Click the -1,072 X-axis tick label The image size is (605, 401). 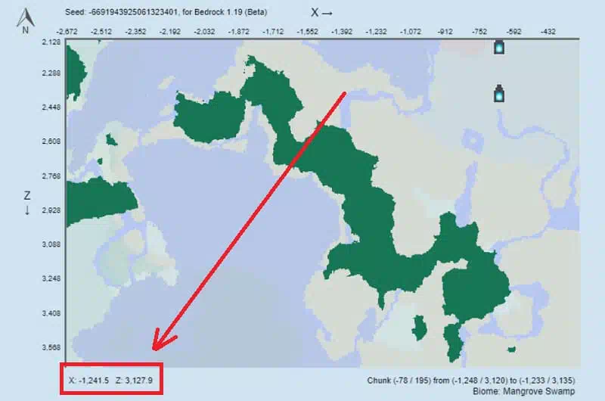(x=410, y=32)
